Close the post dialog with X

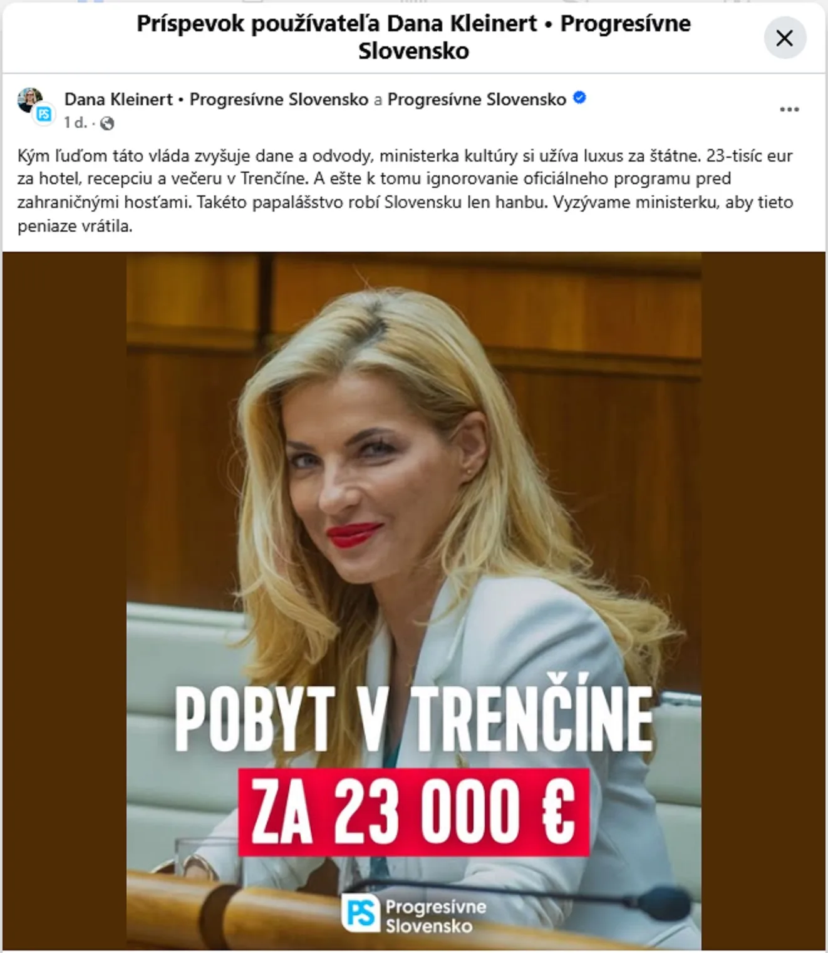pyautogui.click(x=784, y=38)
